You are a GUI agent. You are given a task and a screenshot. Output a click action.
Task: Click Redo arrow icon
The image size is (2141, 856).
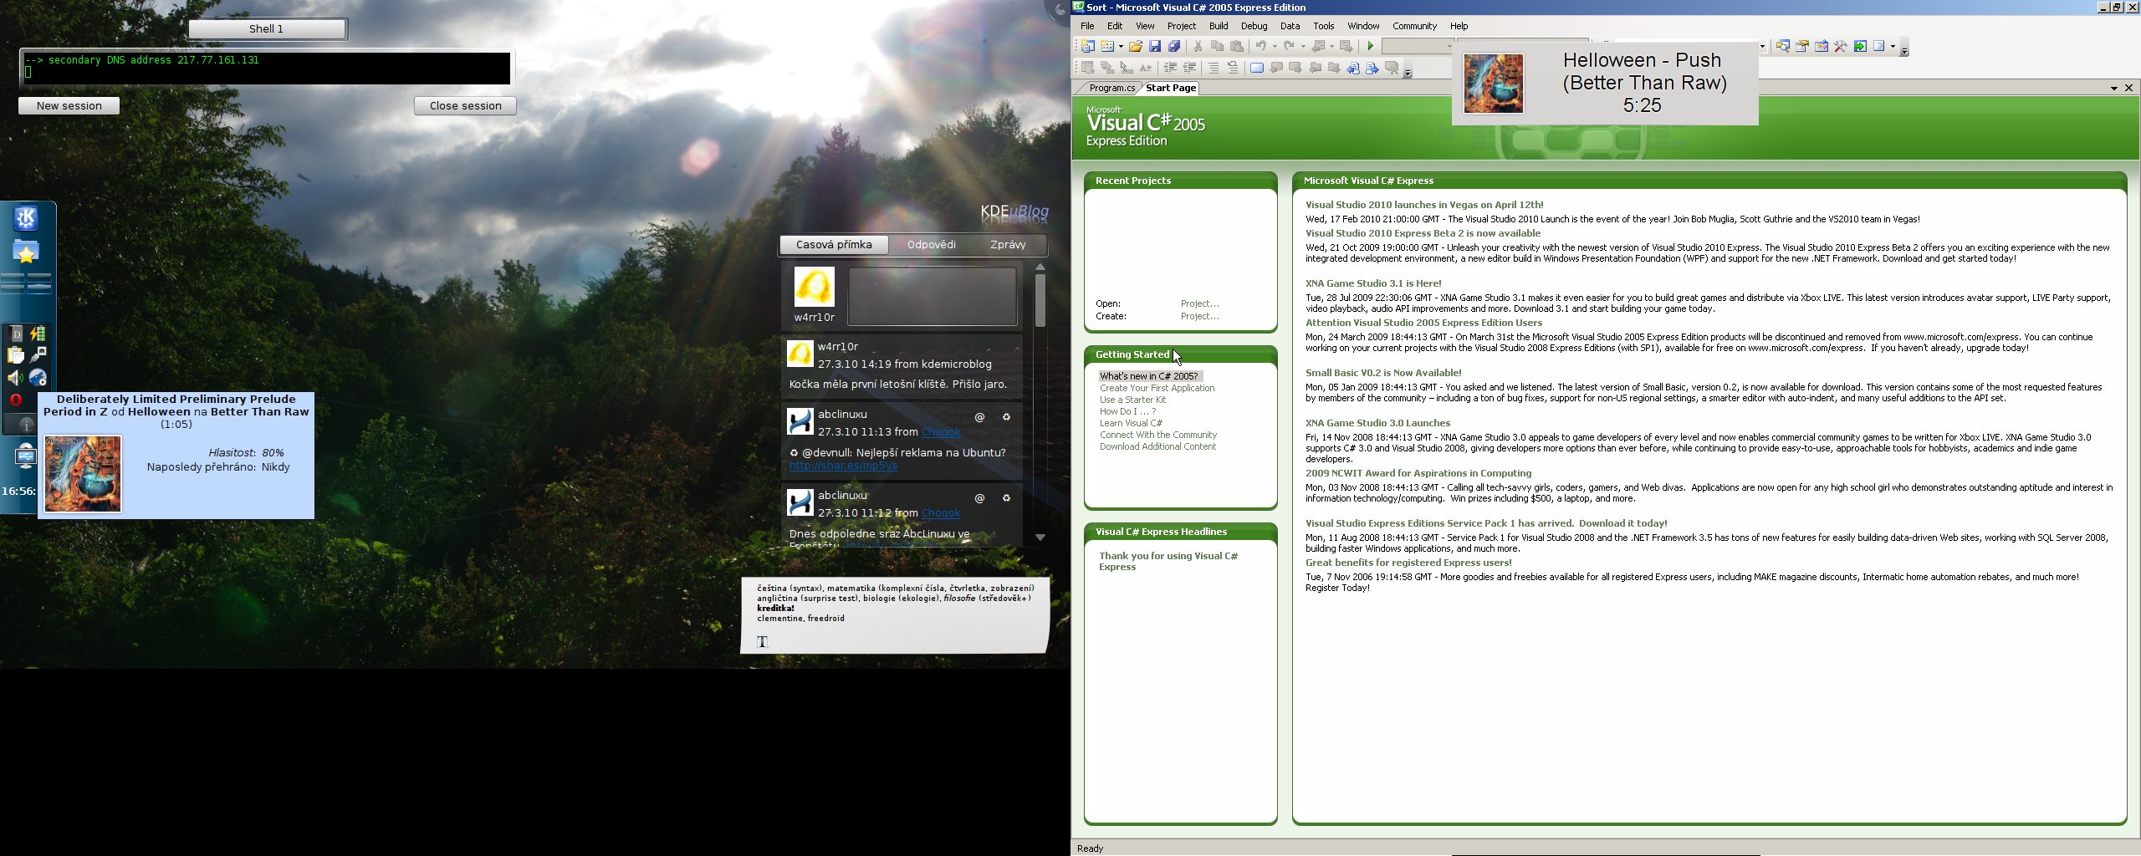pyautogui.click(x=1289, y=46)
